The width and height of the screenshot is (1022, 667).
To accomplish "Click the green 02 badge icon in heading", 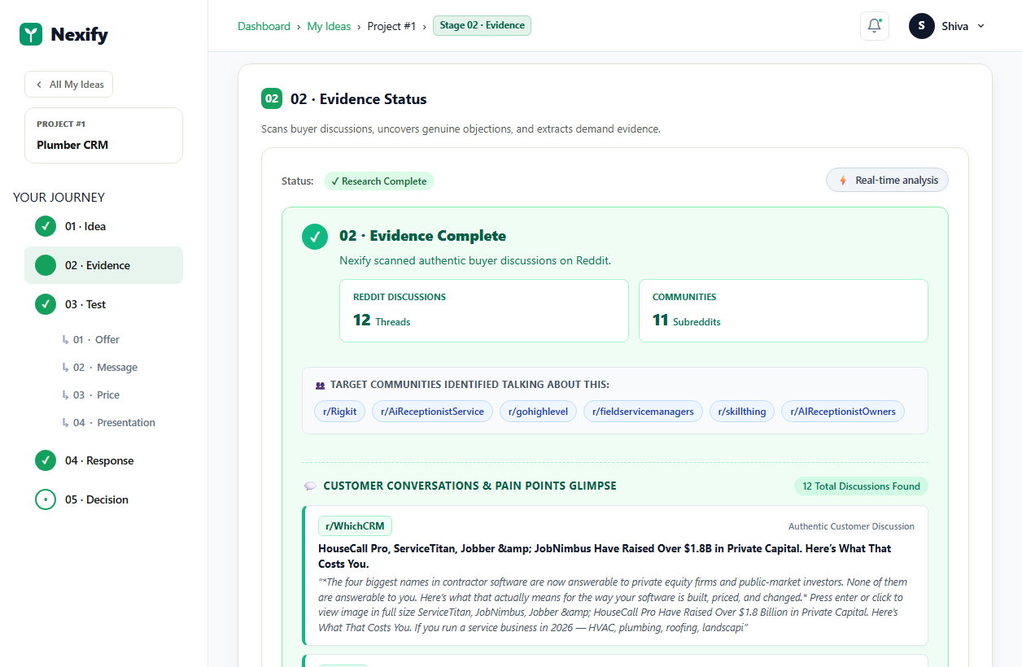I will [x=272, y=98].
